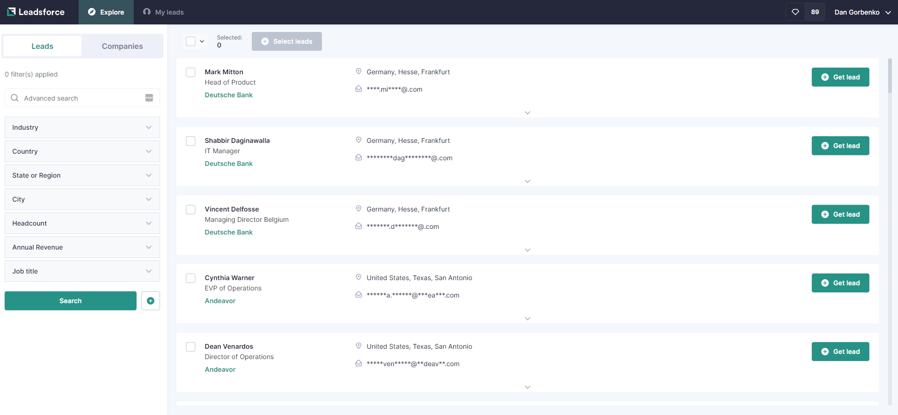The width and height of the screenshot is (898, 415).
Task: Click the plus icon beside Search button
Action: pos(151,301)
